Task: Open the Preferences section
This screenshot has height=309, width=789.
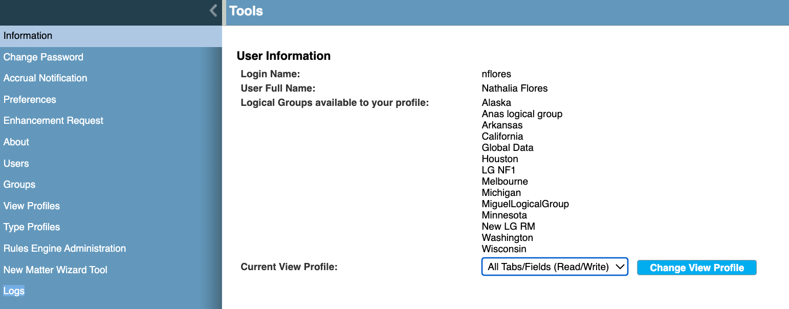Action: pyautogui.click(x=29, y=99)
